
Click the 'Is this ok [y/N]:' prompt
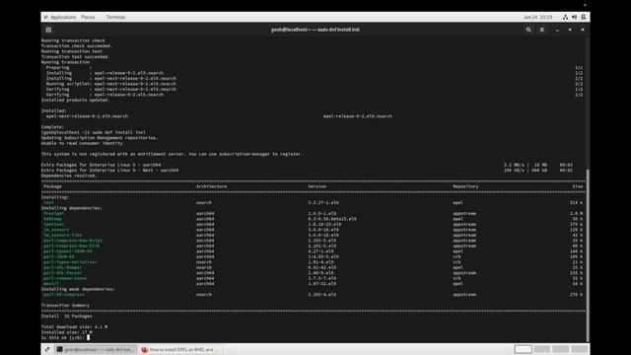click(x=63, y=337)
